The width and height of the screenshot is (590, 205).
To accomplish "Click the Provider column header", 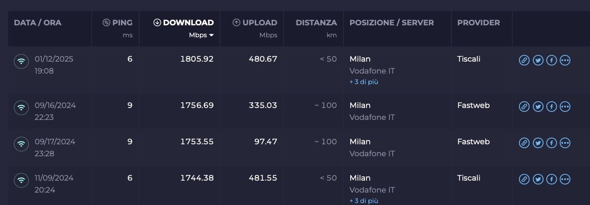I will tap(478, 23).
